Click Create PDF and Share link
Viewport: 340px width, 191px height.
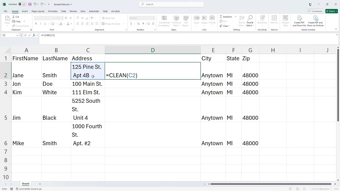pos(299,21)
